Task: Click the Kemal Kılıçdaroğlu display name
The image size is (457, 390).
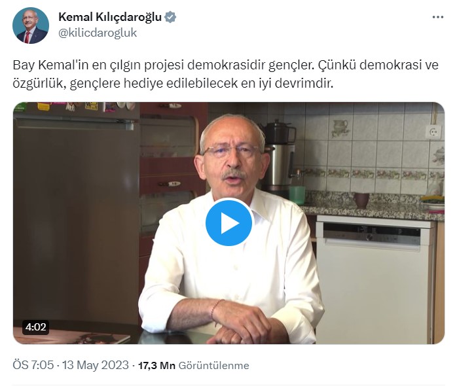Action: coord(110,17)
